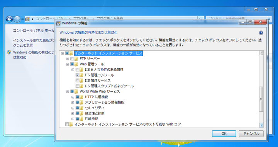This screenshot has height=147, width=278.
Task: Toggle the HTTP 共通機能 checkbox
Action: (77, 97)
